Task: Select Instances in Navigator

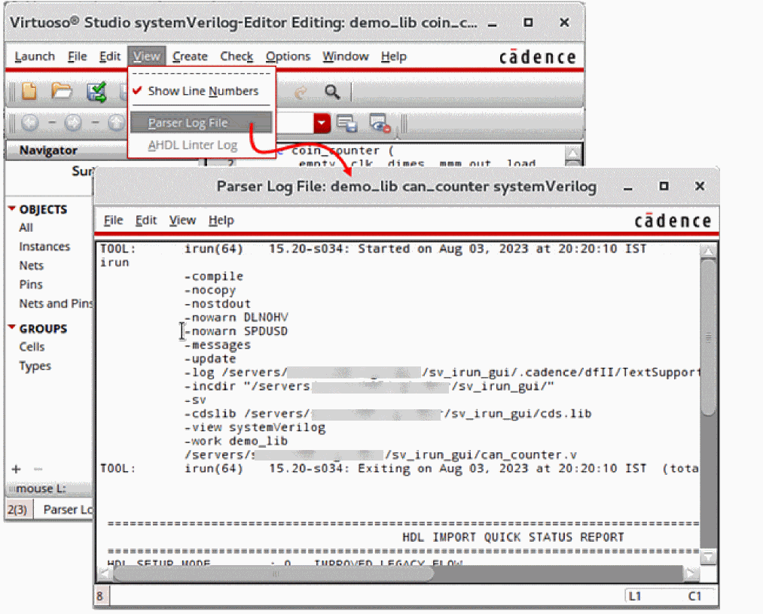Action: coord(44,247)
